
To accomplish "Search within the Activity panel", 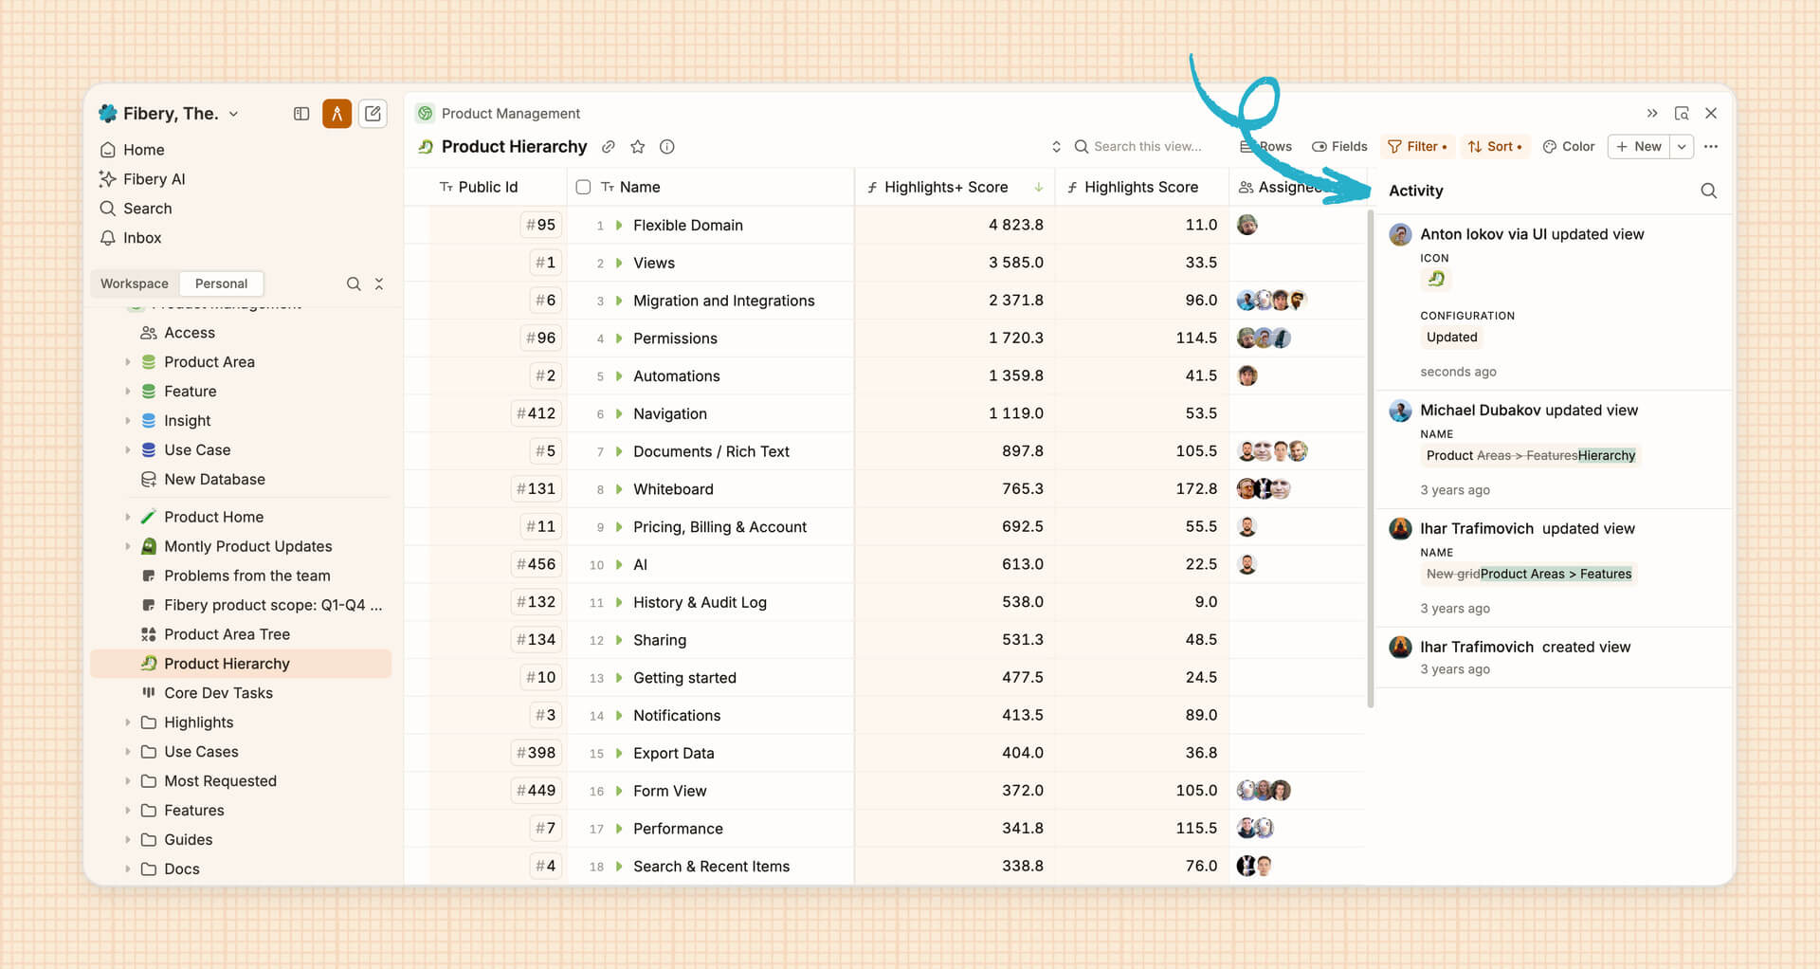I will (1709, 191).
